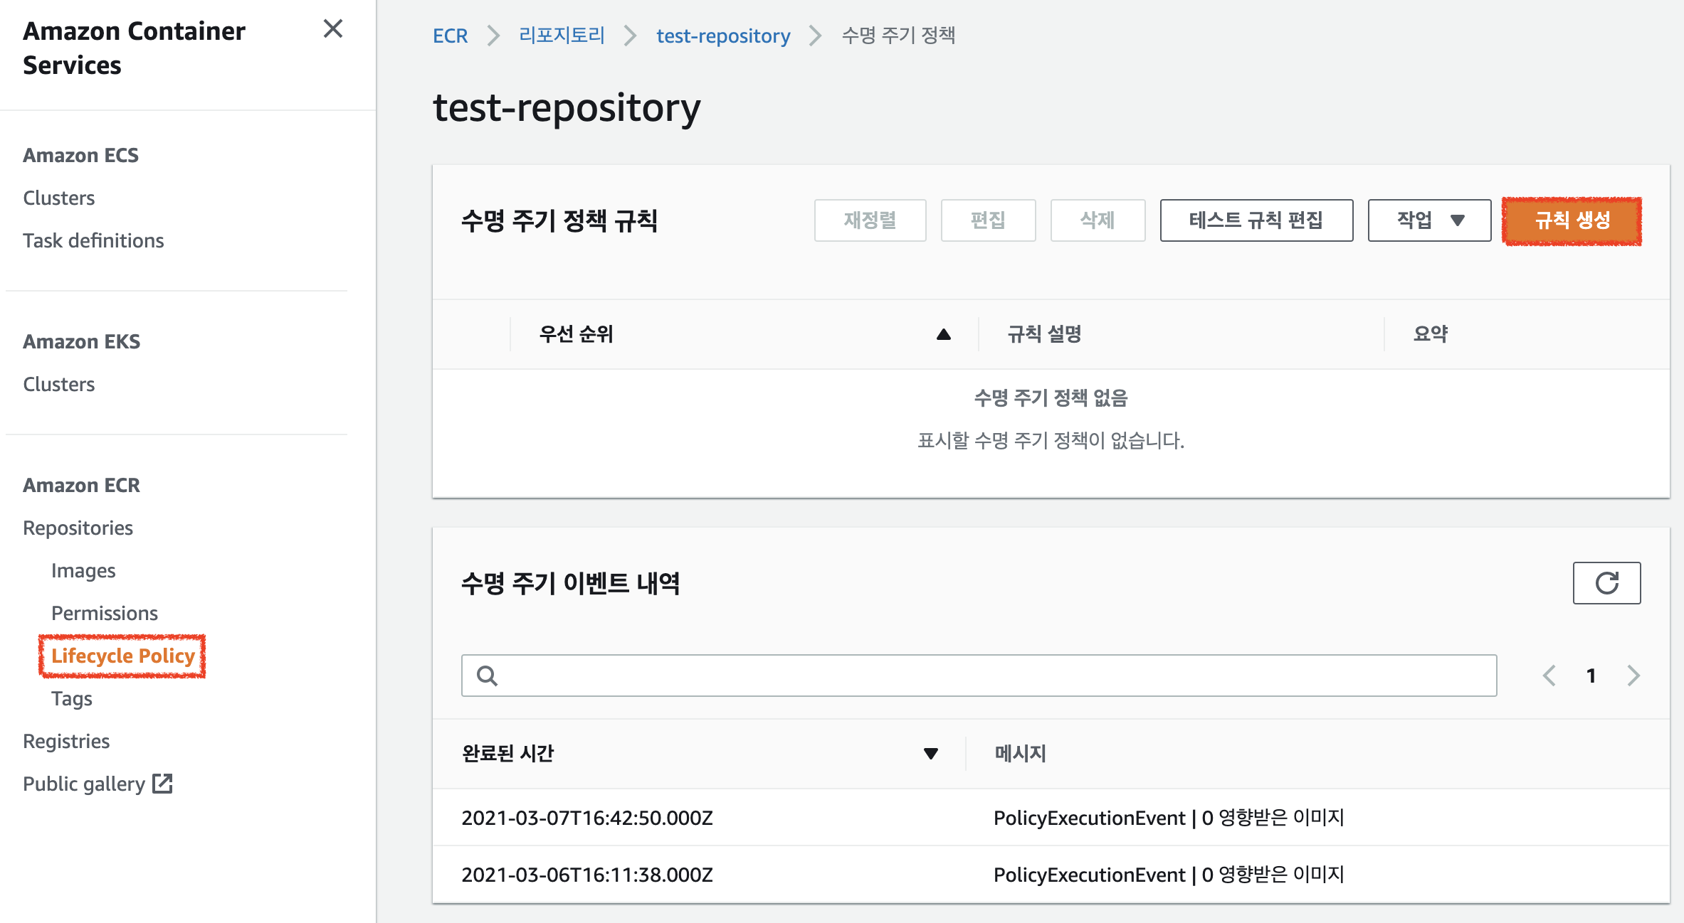Go to Images under Repositories
Image resolution: width=1684 pixels, height=923 pixels.
point(83,570)
